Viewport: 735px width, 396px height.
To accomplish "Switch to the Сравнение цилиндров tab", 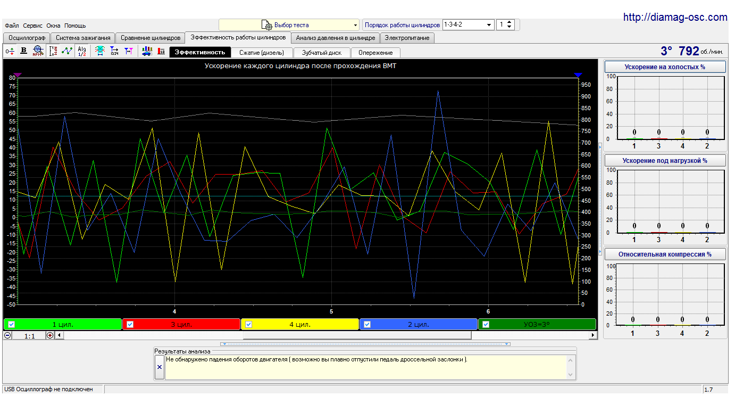I will [151, 38].
